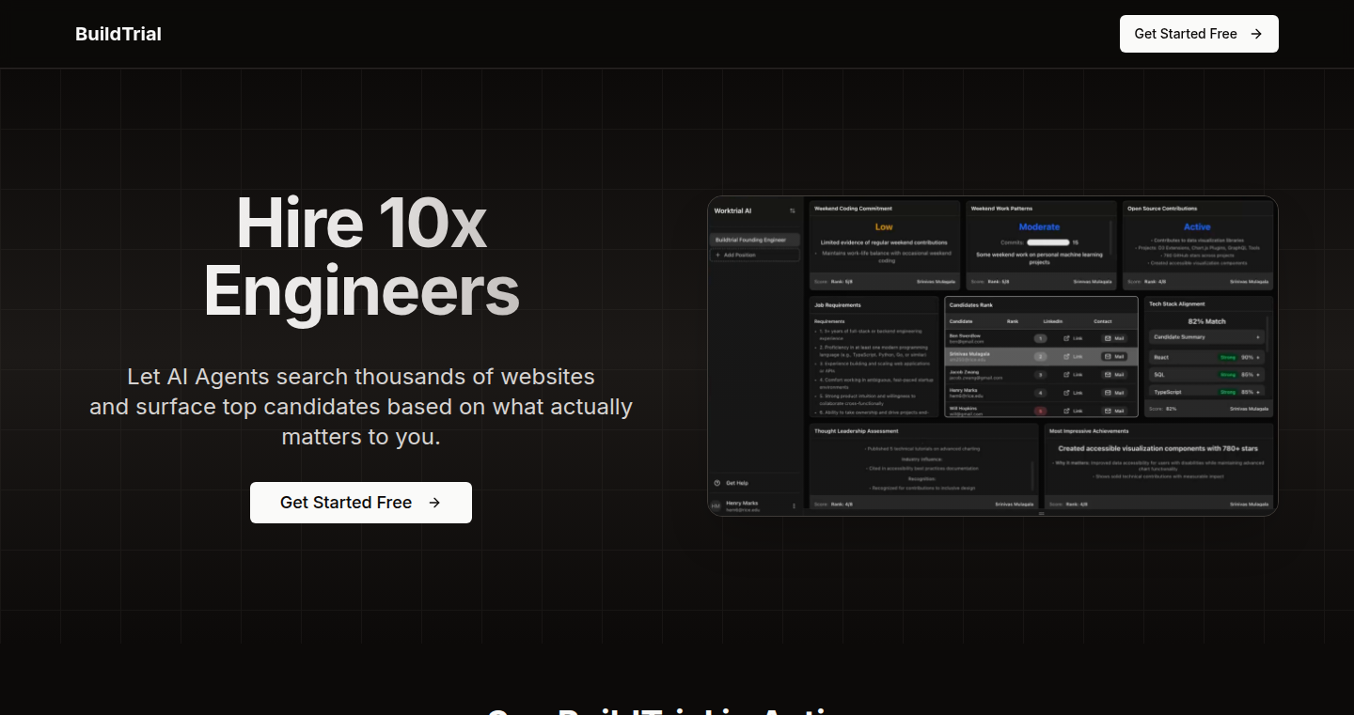Open LinkedIn link for Will Hopkins
This screenshot has height=715, width=1354.
pyautogui.click(x=1073, y=411)
